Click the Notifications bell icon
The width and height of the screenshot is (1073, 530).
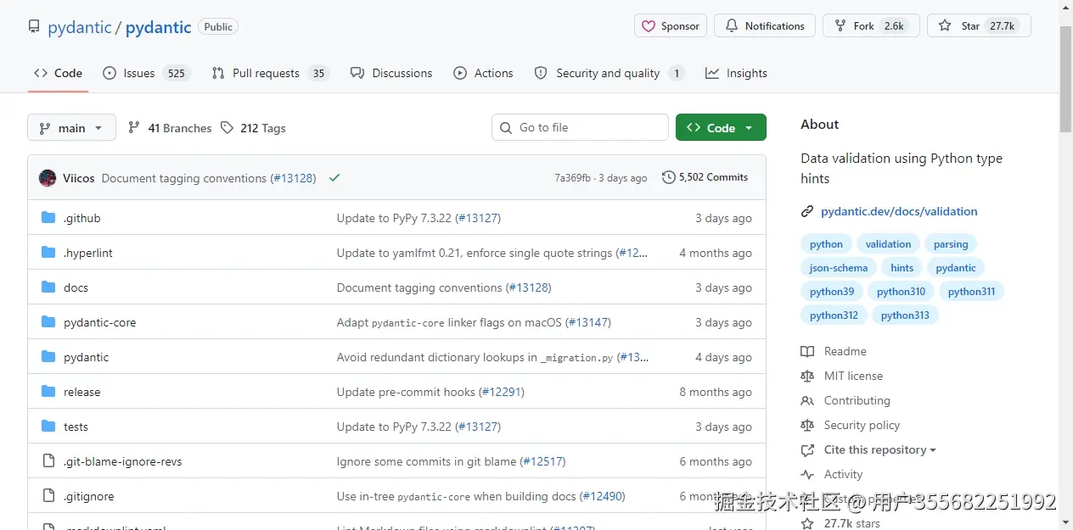(731, 26)
